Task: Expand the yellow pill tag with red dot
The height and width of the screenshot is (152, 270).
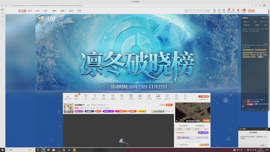Action: point(142,111)
